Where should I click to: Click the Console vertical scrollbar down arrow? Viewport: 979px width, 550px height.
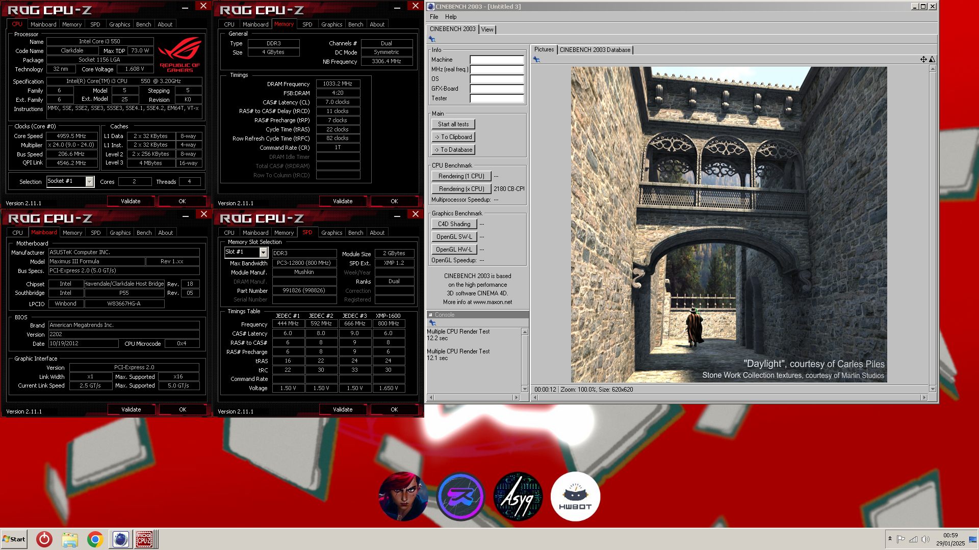[x=525, y=389]
